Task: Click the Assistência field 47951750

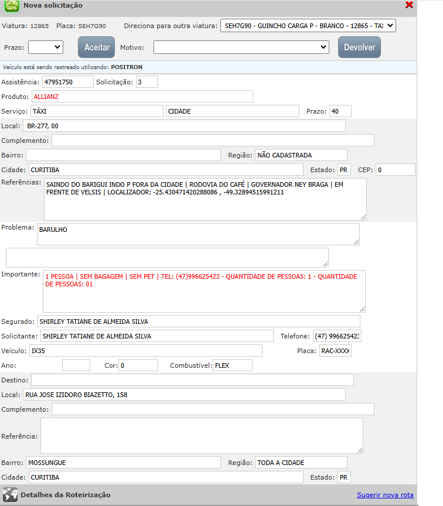Action: [68, 82]
